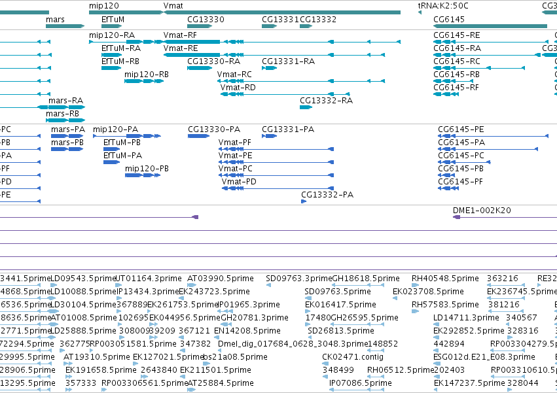557x393 pixels.
Task: Click protein EfTuM-PA
Action: (122, 156)
